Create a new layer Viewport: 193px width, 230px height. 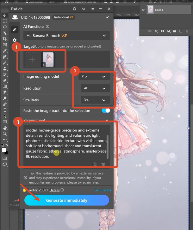(x=181, y=31)
